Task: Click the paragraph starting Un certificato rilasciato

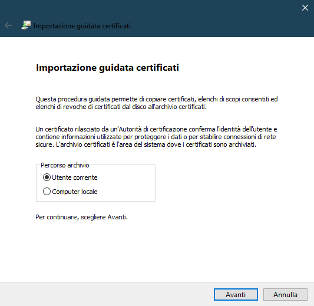Action: tap(156, 137)
